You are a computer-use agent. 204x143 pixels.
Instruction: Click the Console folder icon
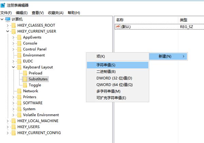19,43
